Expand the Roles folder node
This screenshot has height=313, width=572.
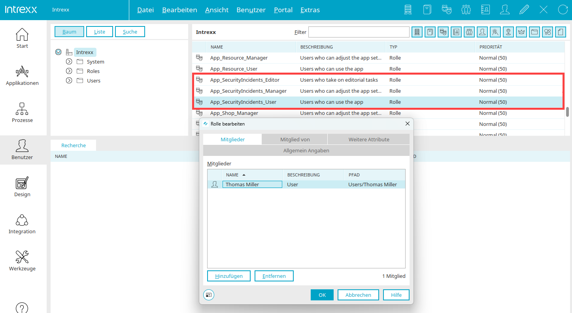69,71
